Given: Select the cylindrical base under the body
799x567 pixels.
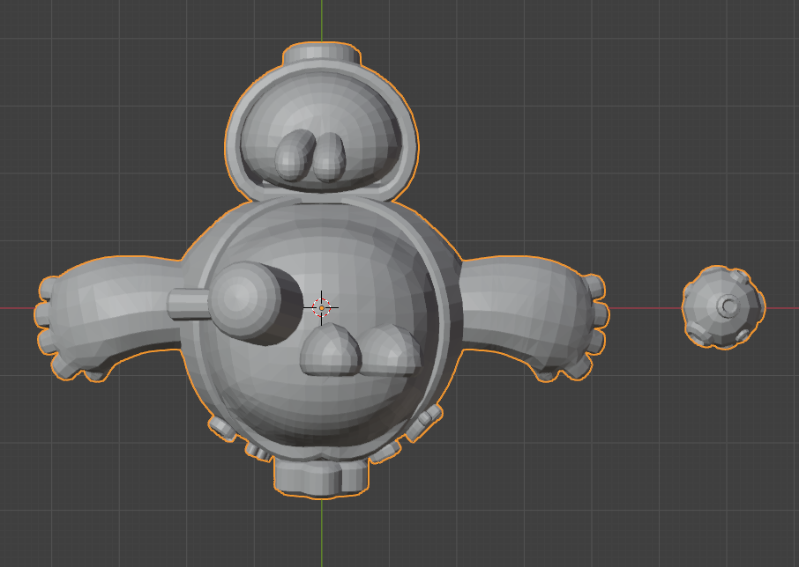Looking at the screenshot, I should (320, 477).
